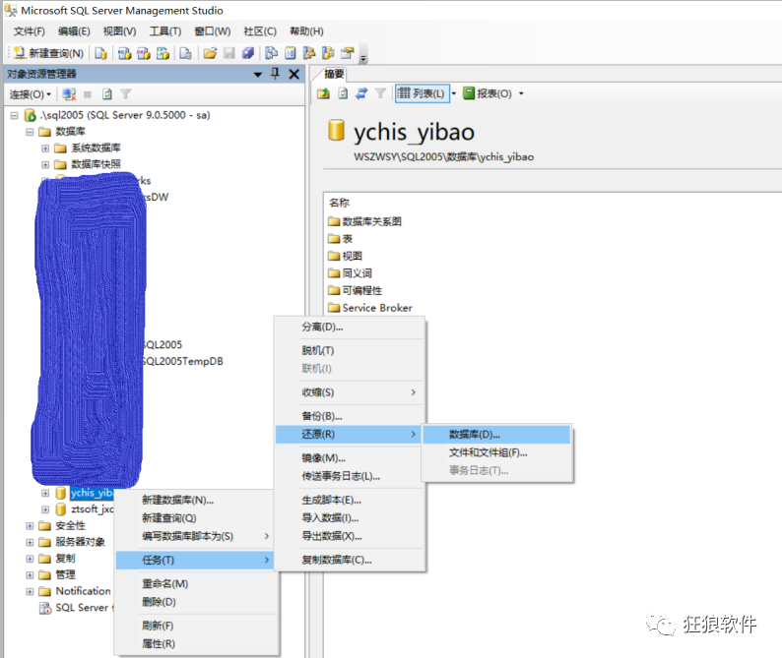The width and height of the screenshot is (782, 658).
Task: Open the Connect (连接) dropdown
Action: [30, 94]
